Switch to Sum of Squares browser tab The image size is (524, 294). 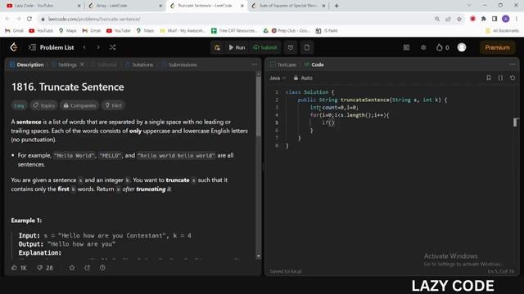click(x=288, y=6)
